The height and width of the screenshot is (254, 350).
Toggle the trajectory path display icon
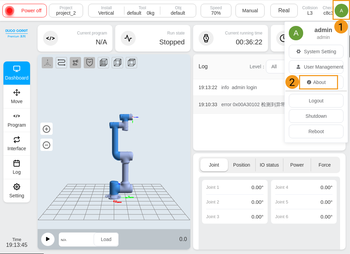pyautogui.click(x=61, y=62)
